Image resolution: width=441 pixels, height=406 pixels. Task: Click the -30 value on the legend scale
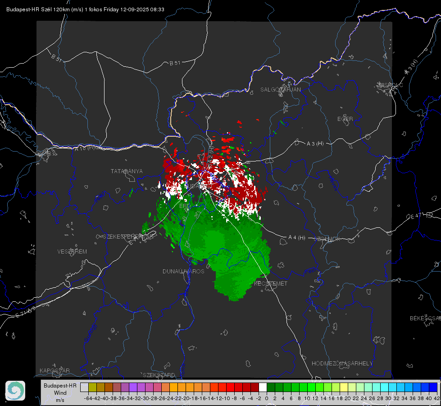(145, 398)
